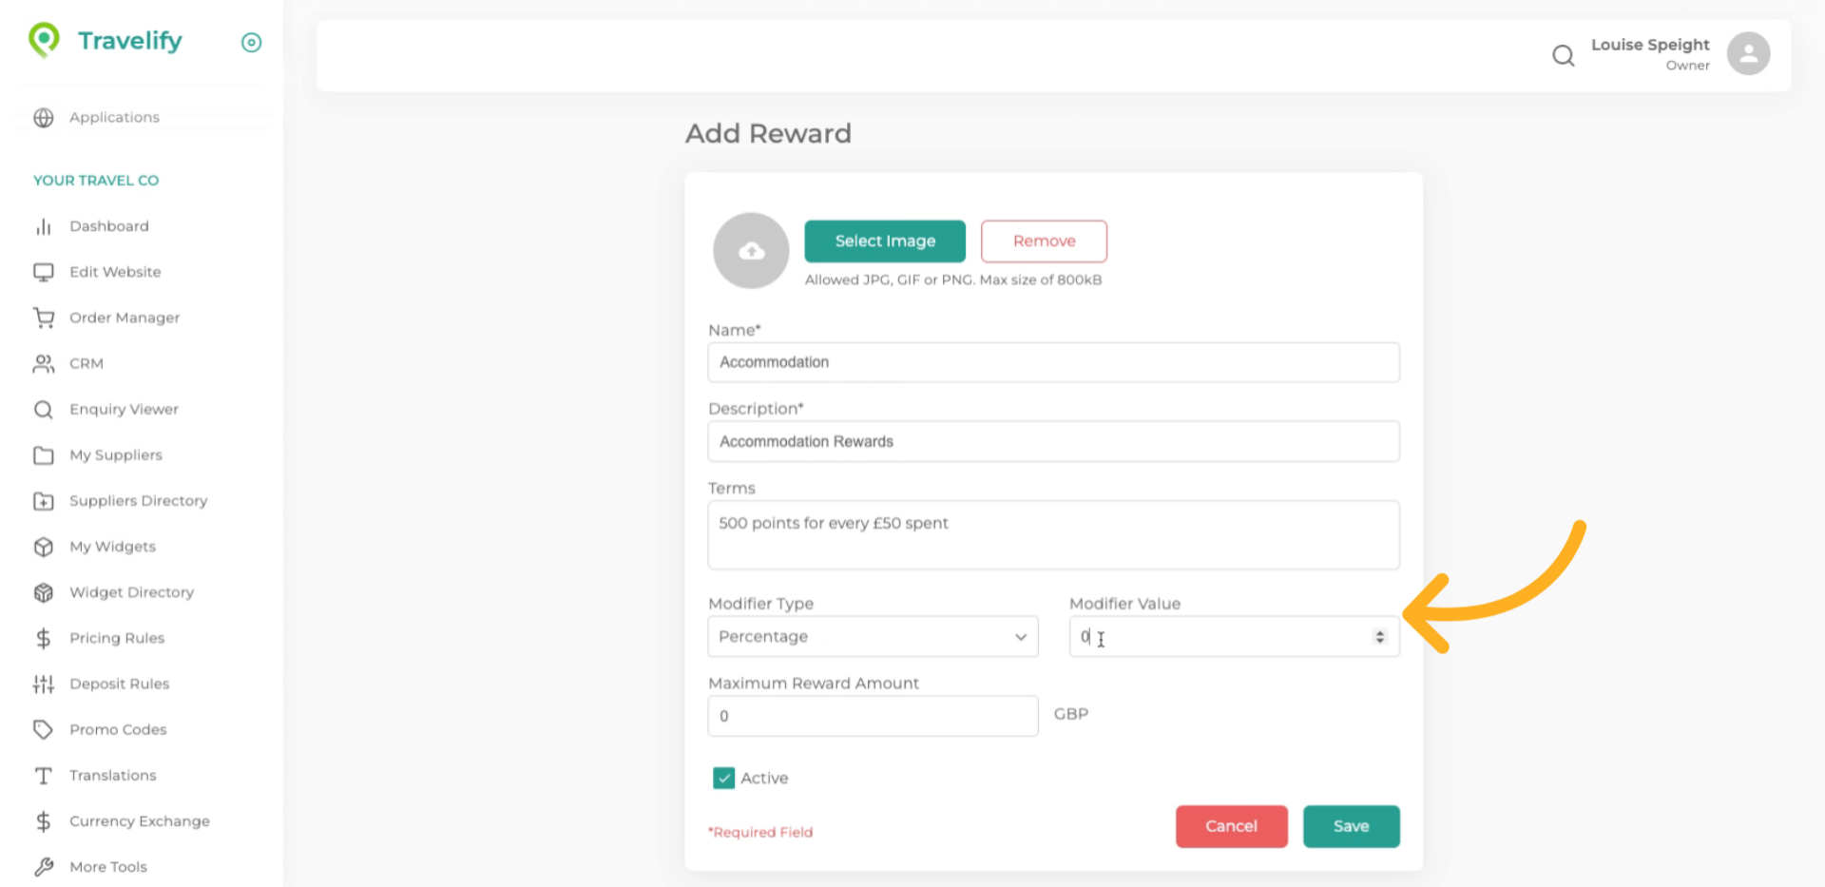Screen dimensions: 1825x887
Task: Click the CRM people icon
Action: [44, 363]
